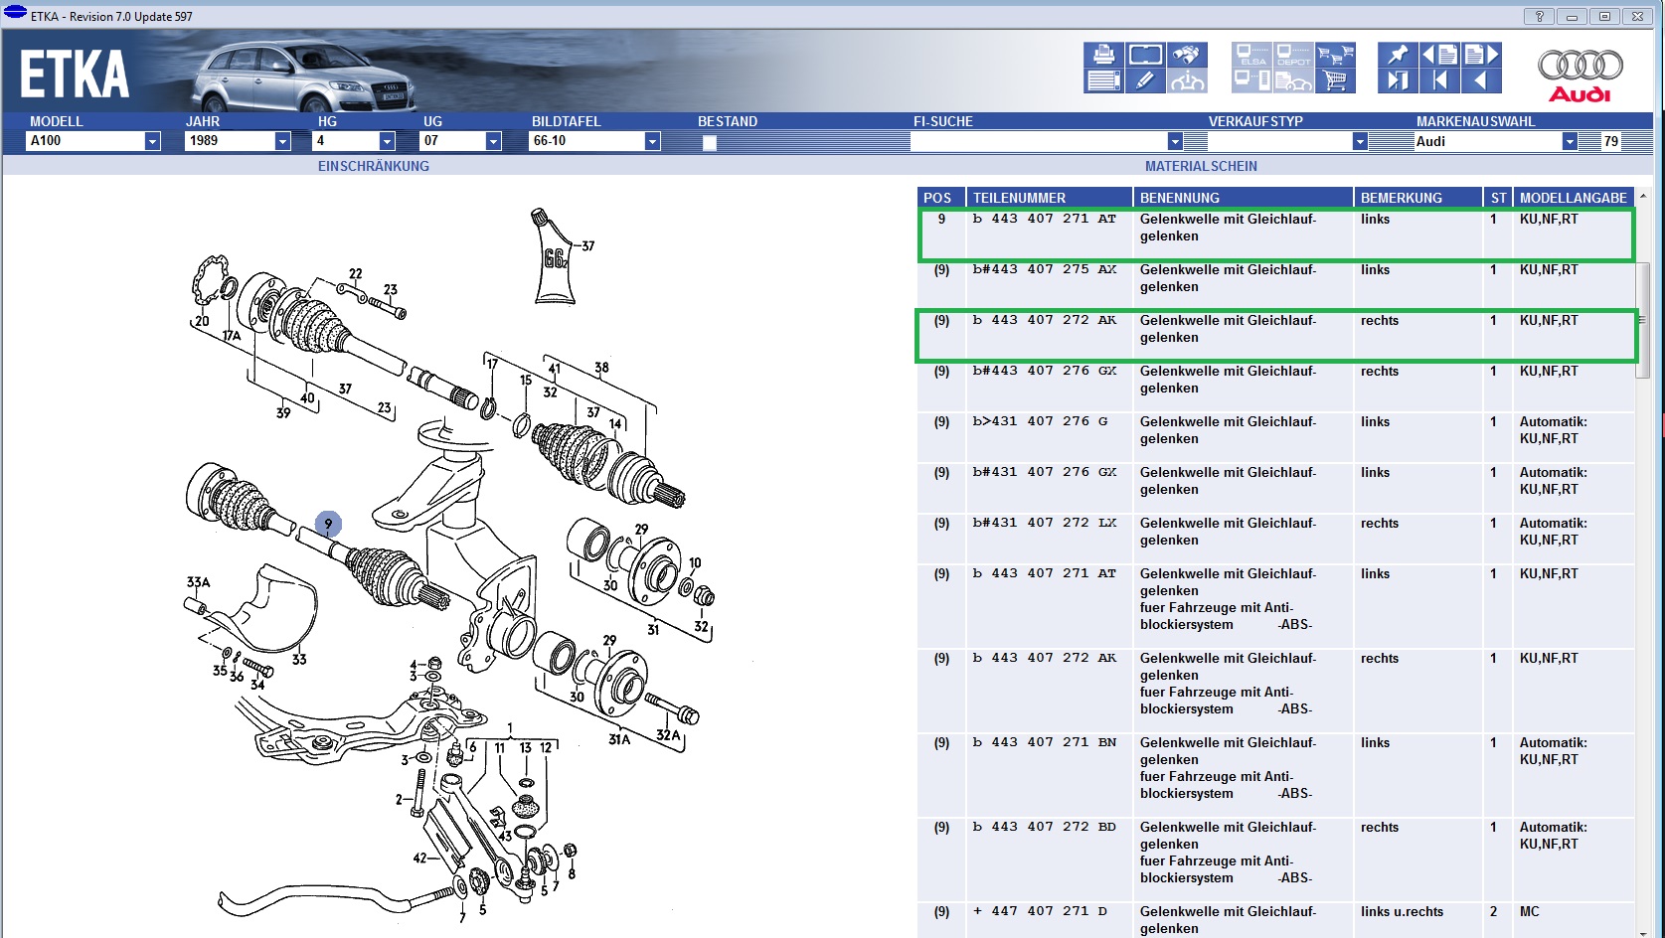The width and height of the screenshot is (1665, 938).
Task: Click the list view icon below the printer
Action: point(1103,81)
